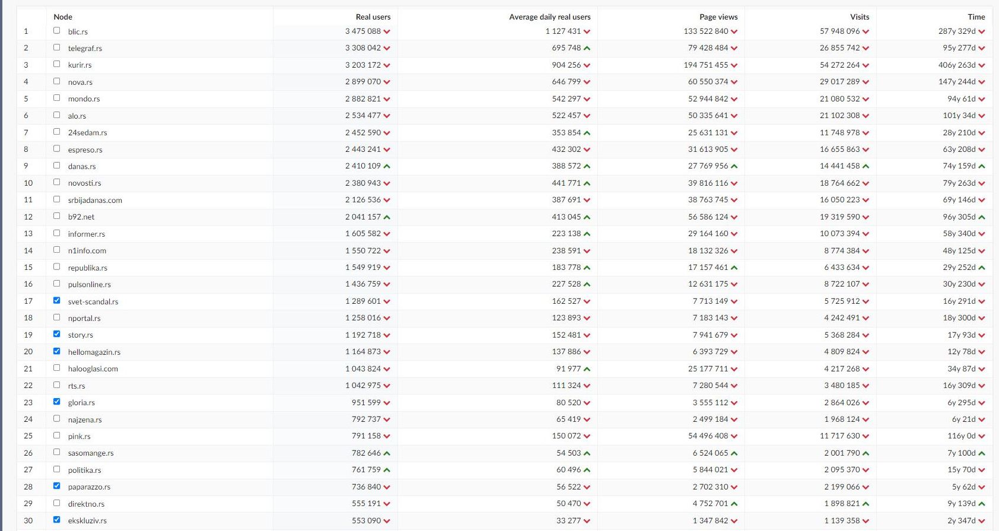999x531 pixels.
Task: Sort by Real users column header
Action: [x=373, y=17]
